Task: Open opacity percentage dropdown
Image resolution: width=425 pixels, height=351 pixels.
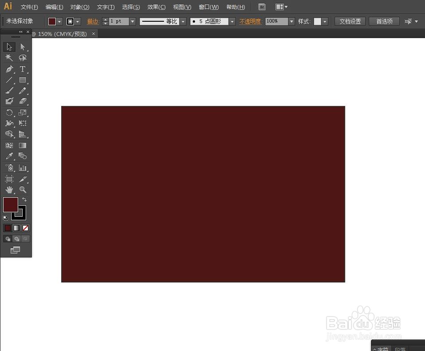Action: (292, 21)
